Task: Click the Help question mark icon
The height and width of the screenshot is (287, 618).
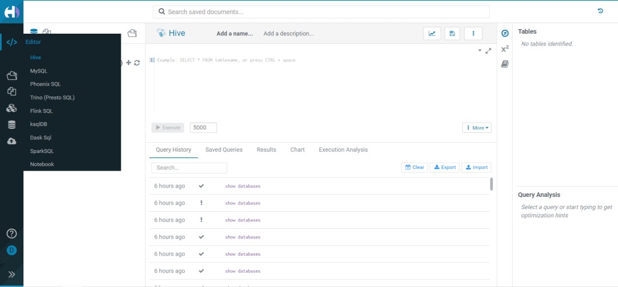Action: click(11, 233)
